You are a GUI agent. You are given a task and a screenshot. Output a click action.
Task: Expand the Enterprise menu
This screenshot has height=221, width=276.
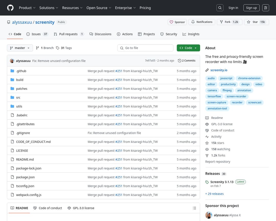125,8
